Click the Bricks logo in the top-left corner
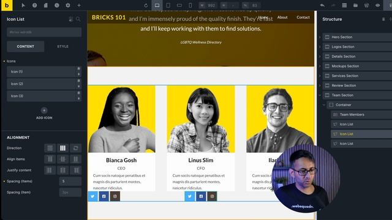Screen dimensions: 392x220 [7, 5]
